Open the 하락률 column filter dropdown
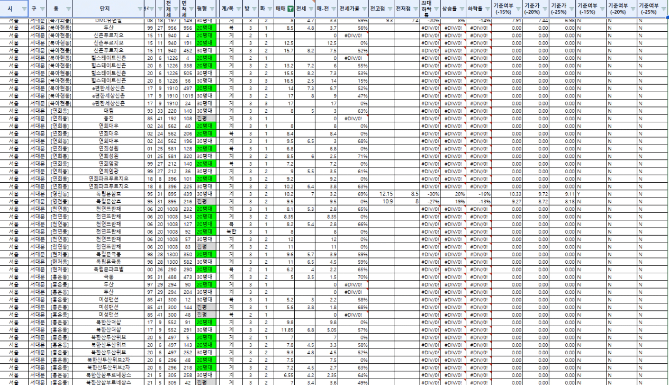This screenshot has width=669, height=385. pos(487,10)
